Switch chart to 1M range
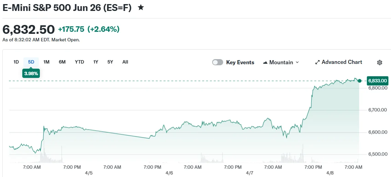 46,62
